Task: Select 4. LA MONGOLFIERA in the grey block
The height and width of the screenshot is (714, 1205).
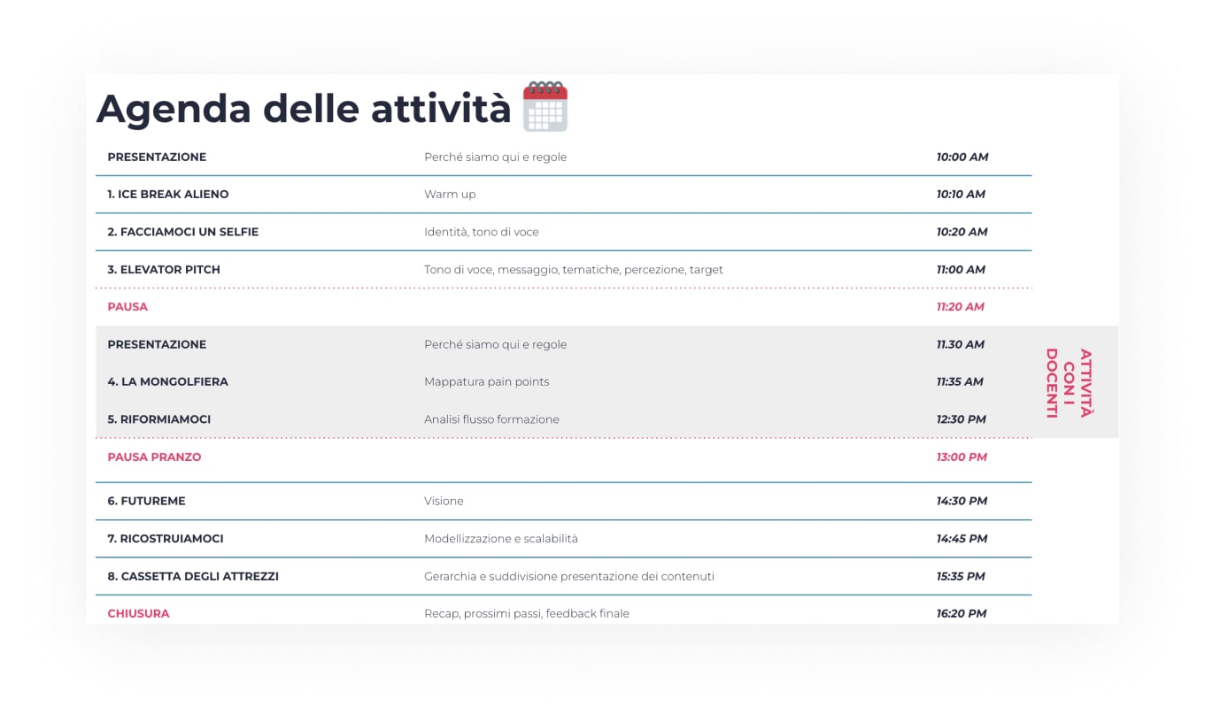Action: [168, 382]
